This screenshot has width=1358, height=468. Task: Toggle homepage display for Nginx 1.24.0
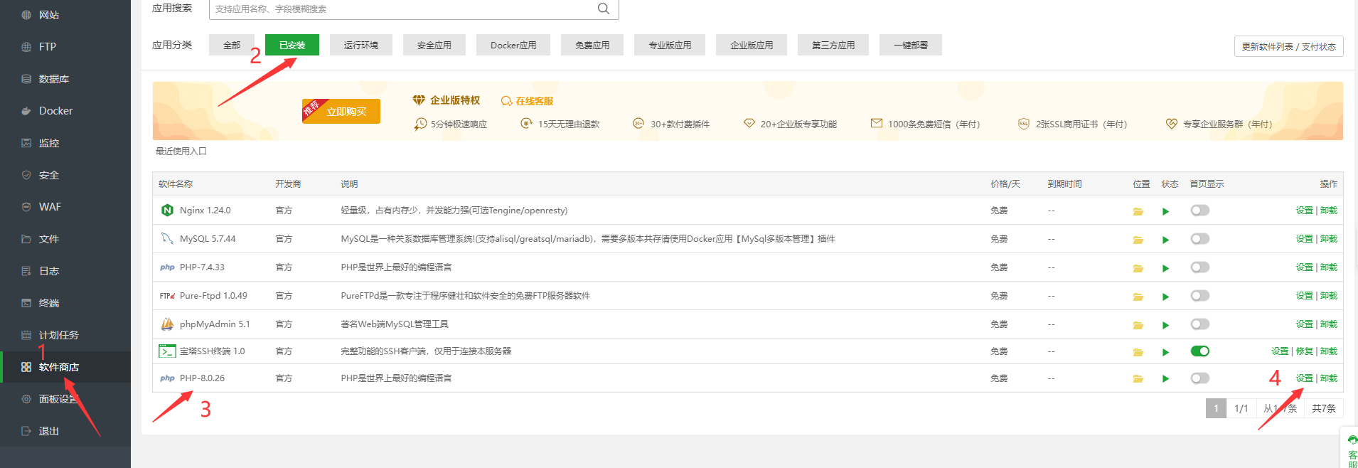tap(1199, 211)
